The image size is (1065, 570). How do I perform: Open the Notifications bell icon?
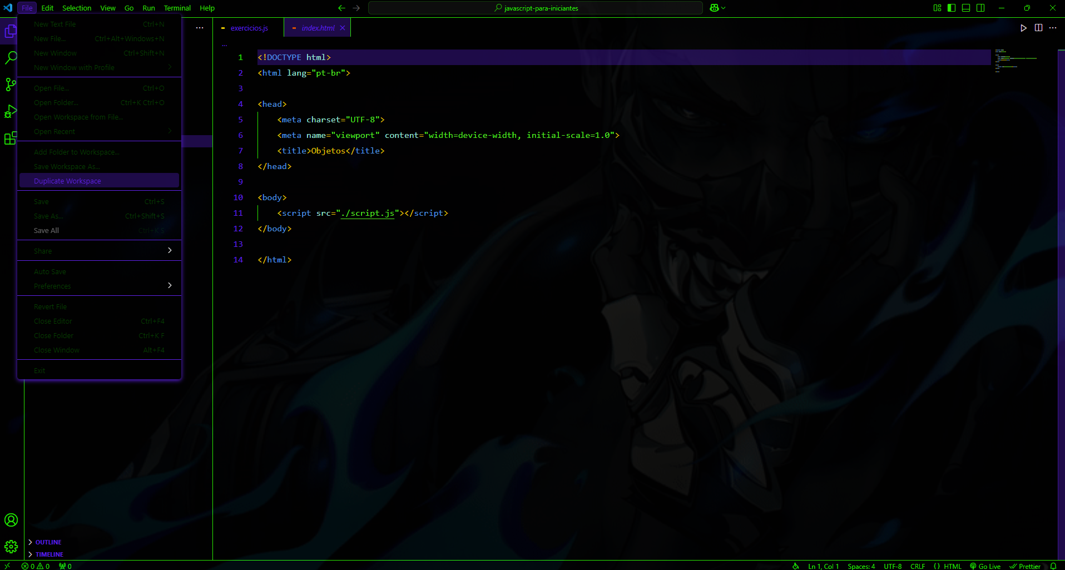tap(1053, 566)
